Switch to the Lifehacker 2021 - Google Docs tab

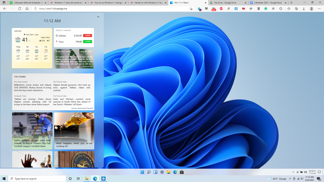(268, 3)
